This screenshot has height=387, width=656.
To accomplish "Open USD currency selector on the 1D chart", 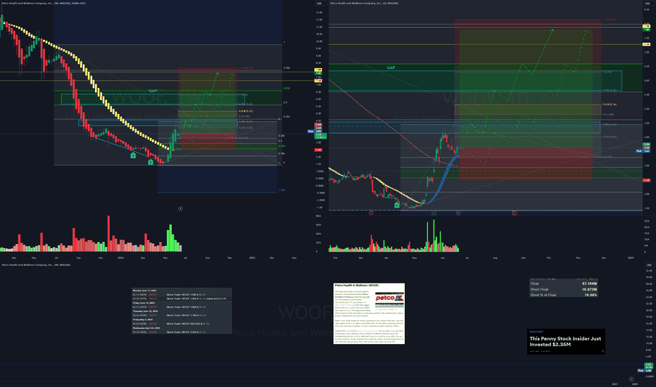I will [x=648, y=4].
